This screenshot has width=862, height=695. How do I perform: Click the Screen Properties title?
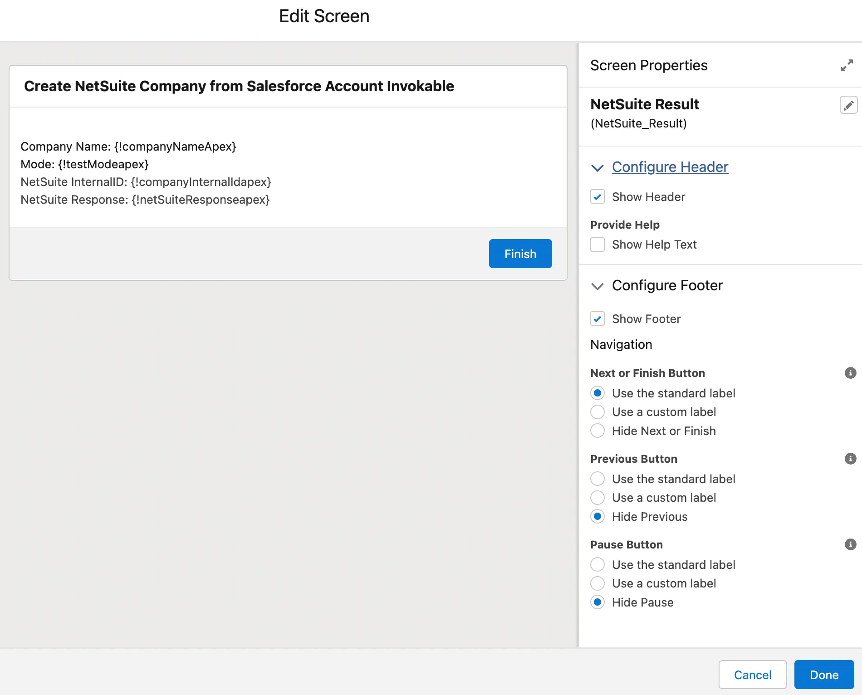tap(649, 65)
